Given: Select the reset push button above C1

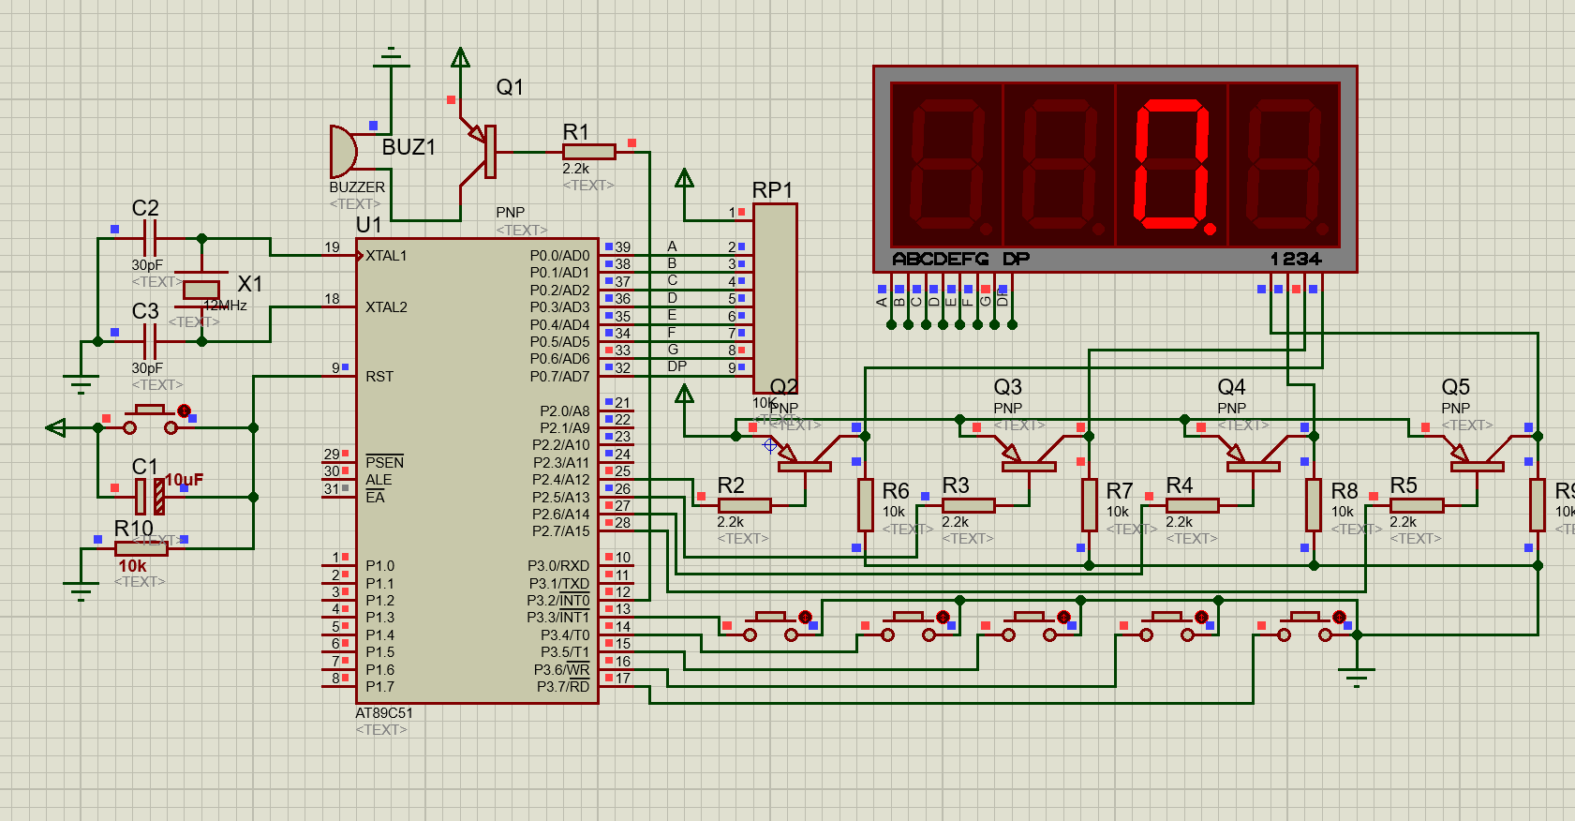Looking at the screenshot, I should click(150, 419).
